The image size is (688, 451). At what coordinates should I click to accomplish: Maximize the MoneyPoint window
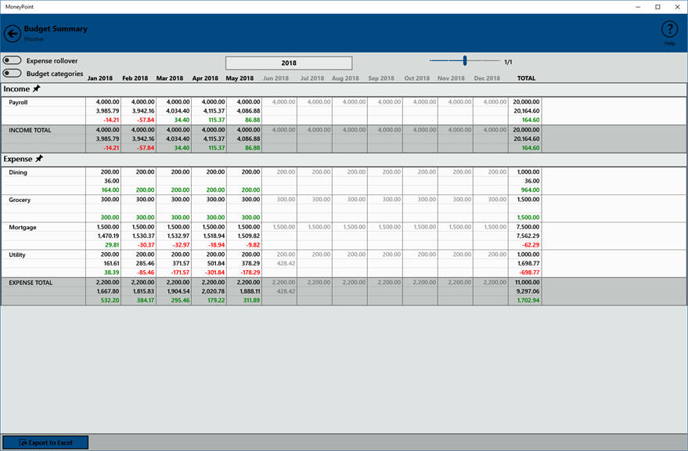(x=657, y=7)
